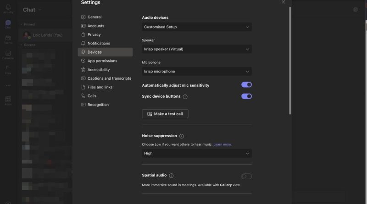
Task: Open Files and links settings
Action: 105,87
